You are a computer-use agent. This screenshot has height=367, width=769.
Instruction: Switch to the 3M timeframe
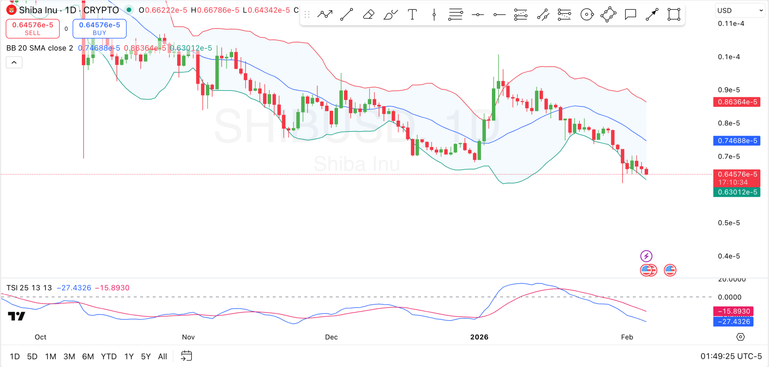click(x=69, y=356)
